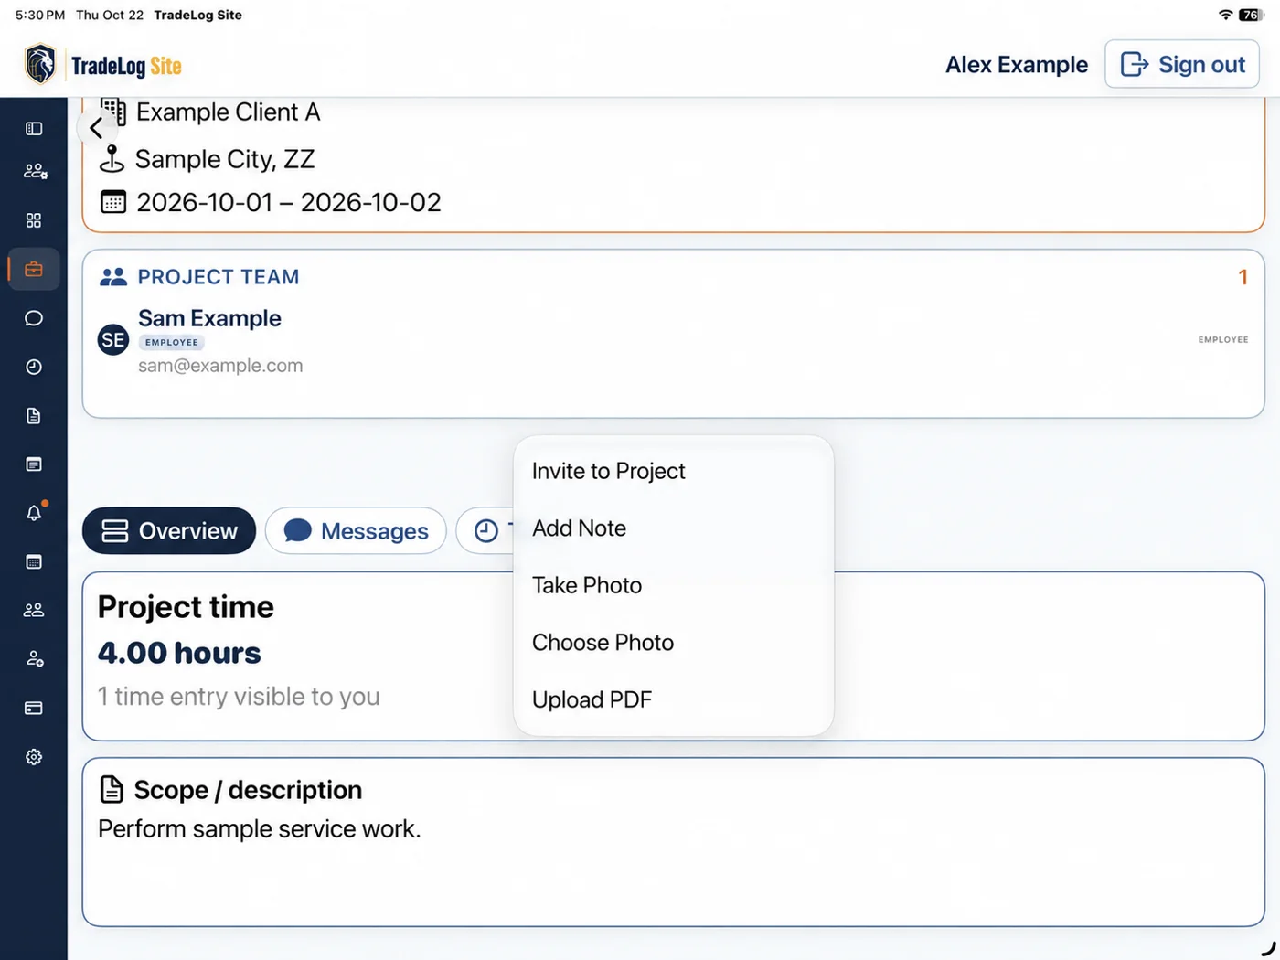Click the 1 time entry visible text
The image size is (1280, 960).
[x=239, y=697]
